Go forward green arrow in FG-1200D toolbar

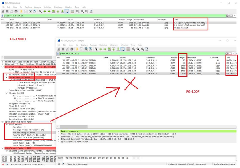[49, 11]
